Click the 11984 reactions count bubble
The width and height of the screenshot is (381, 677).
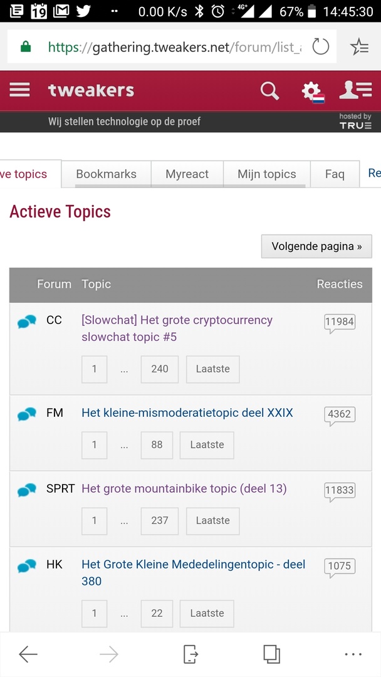coord(339,322)
